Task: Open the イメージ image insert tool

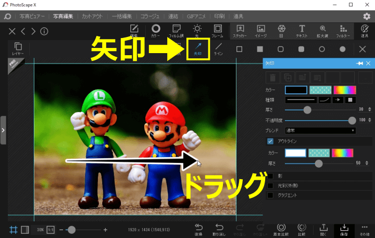Action: (x=261, y=31)
